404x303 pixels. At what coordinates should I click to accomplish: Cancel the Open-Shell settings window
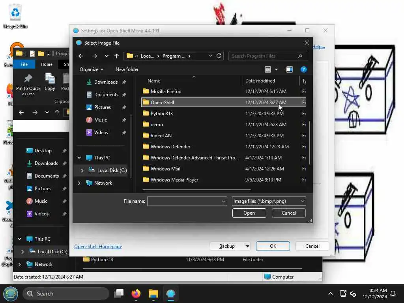312,246
